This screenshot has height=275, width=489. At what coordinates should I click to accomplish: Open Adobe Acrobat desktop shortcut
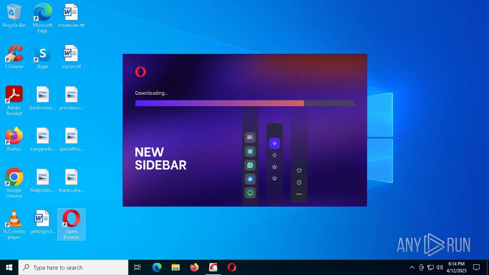14,101
